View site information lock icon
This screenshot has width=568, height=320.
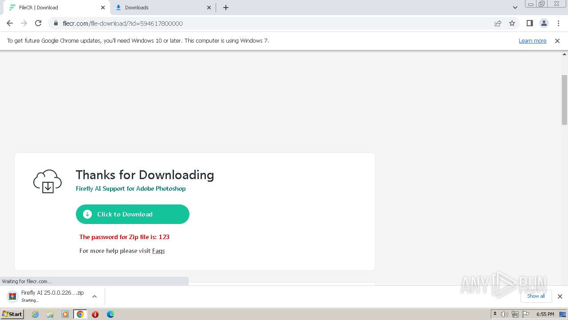(56, 23)
